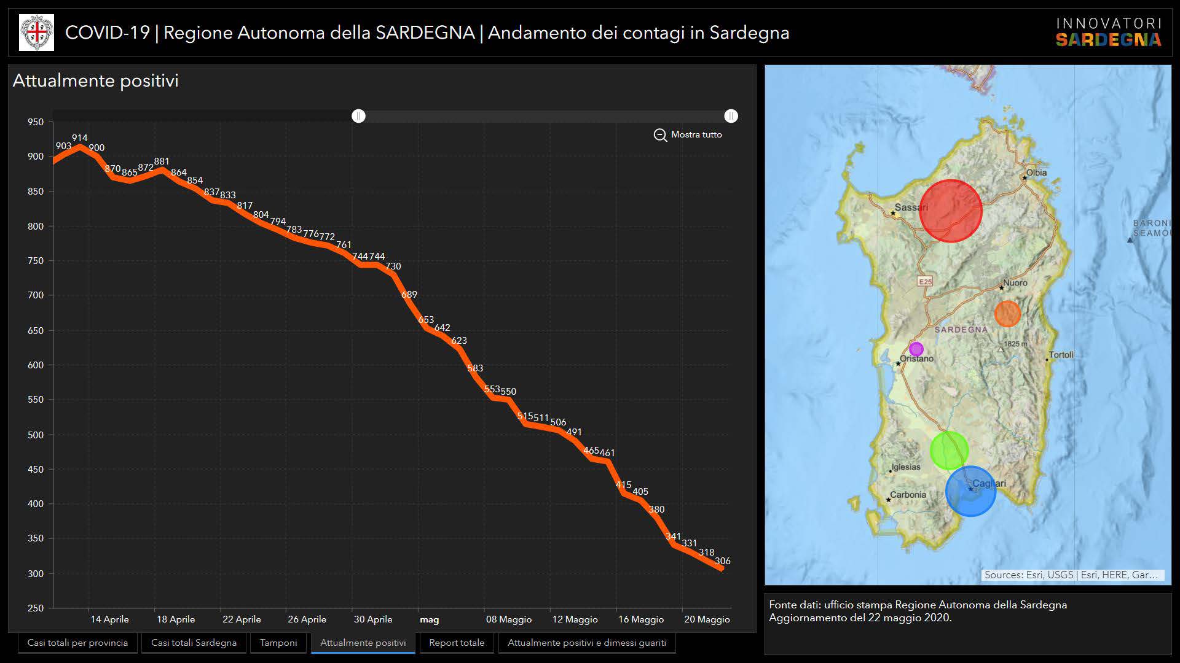1180x663 pixels.
Task: Click the 306 data point at chart end
Action: 722,569
